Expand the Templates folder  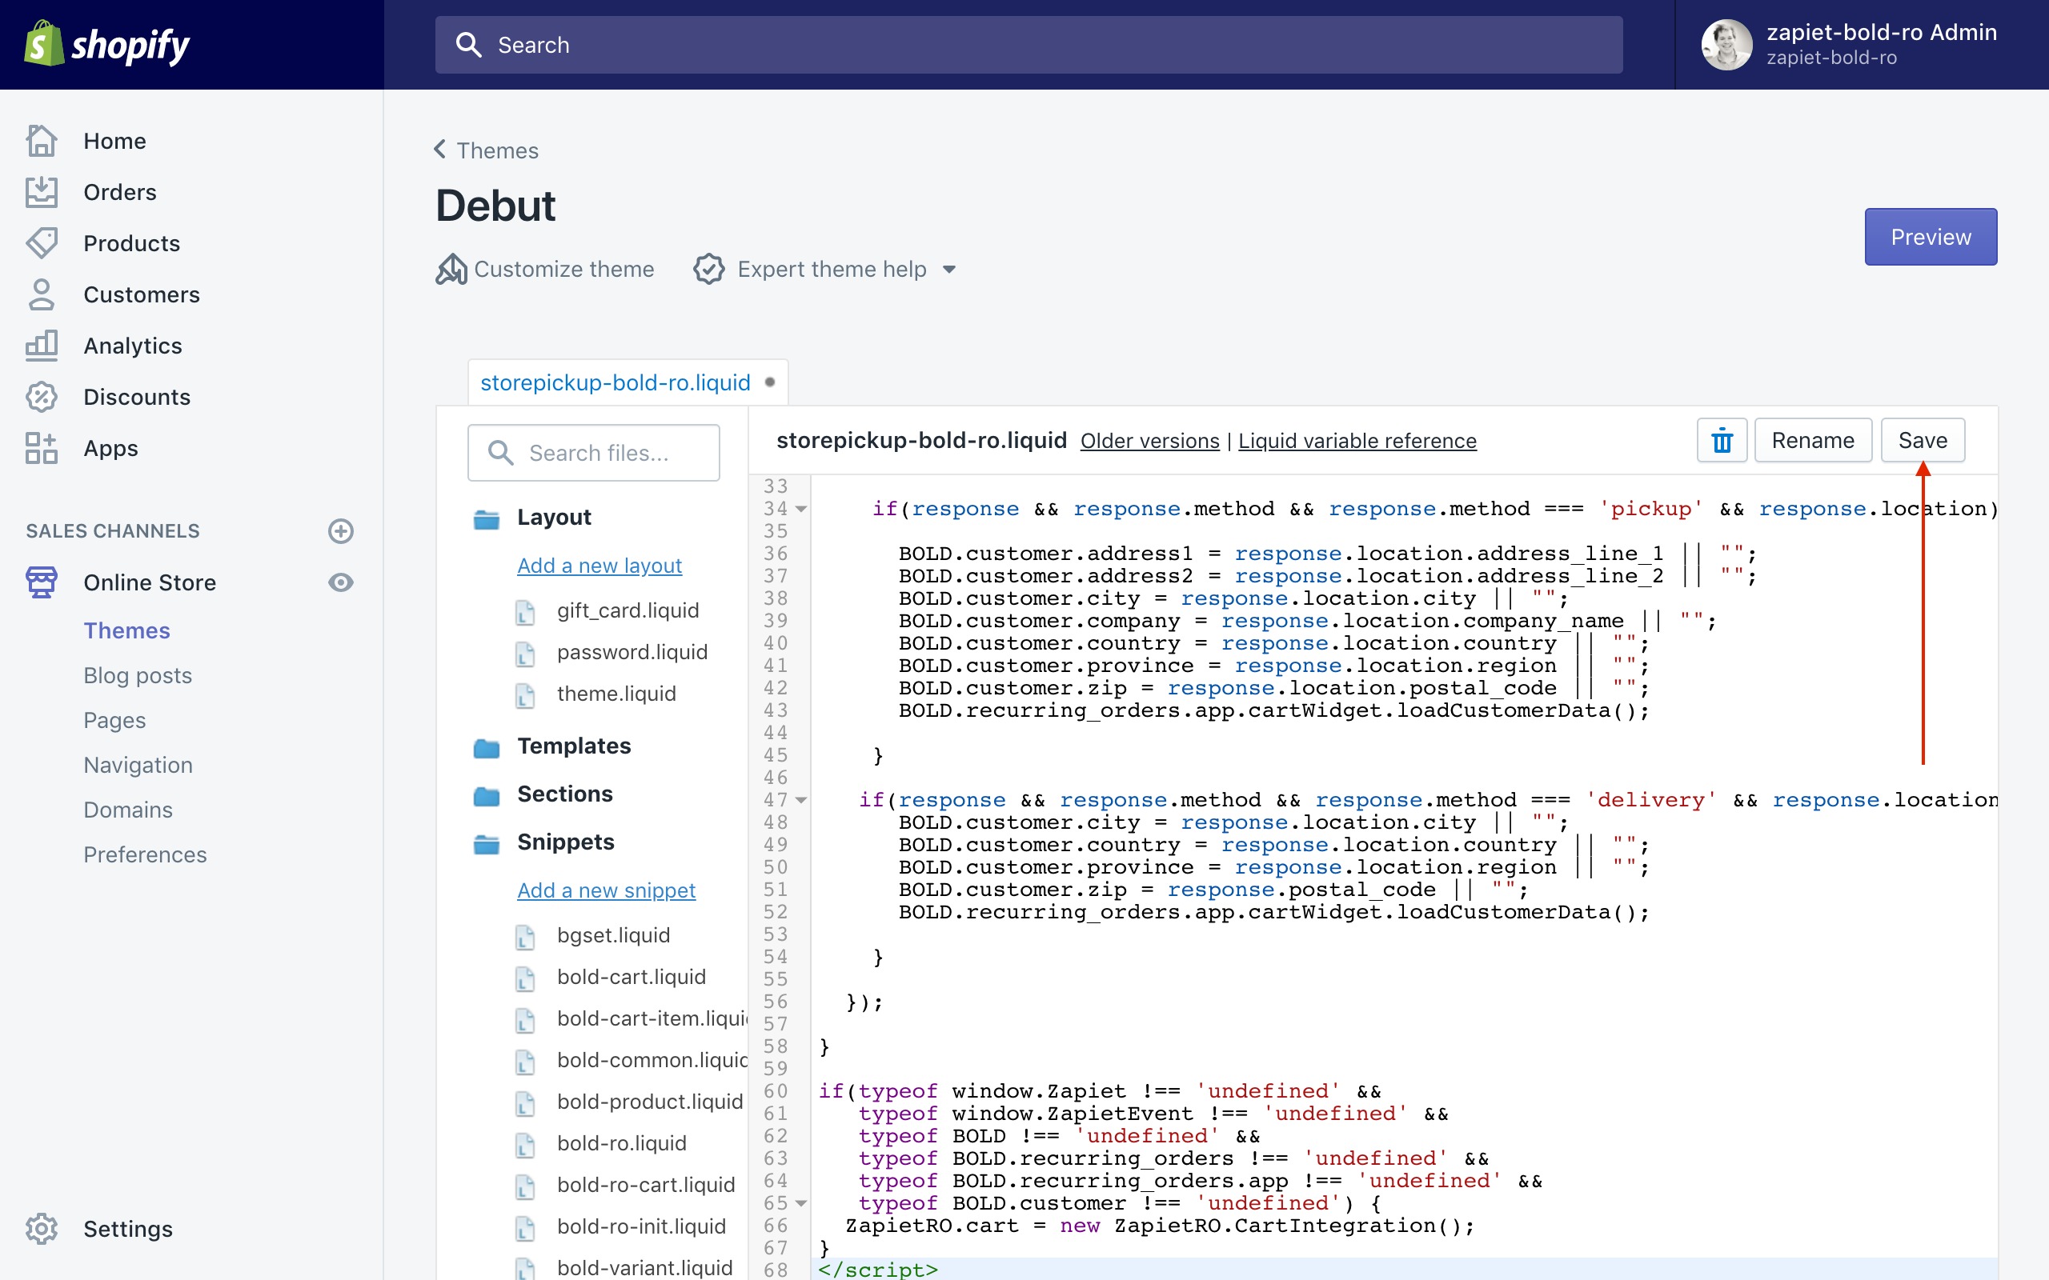click(x=573, y=746)
